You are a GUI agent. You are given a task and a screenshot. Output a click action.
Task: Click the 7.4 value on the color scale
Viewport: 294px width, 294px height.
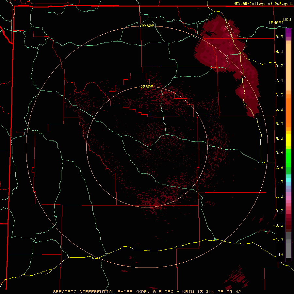(279, 80)
